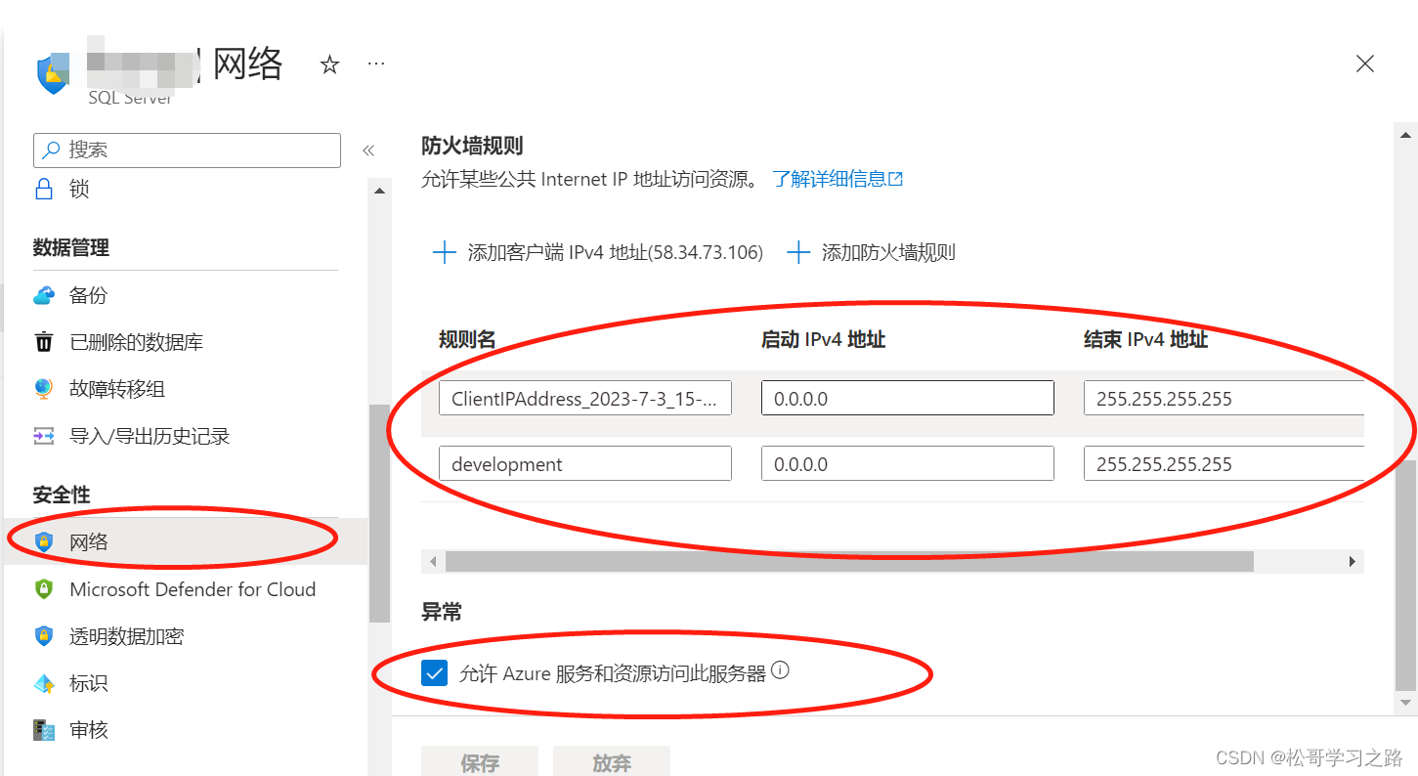Click the firewall table horizontal scrollbar thumb

(849, 561)
